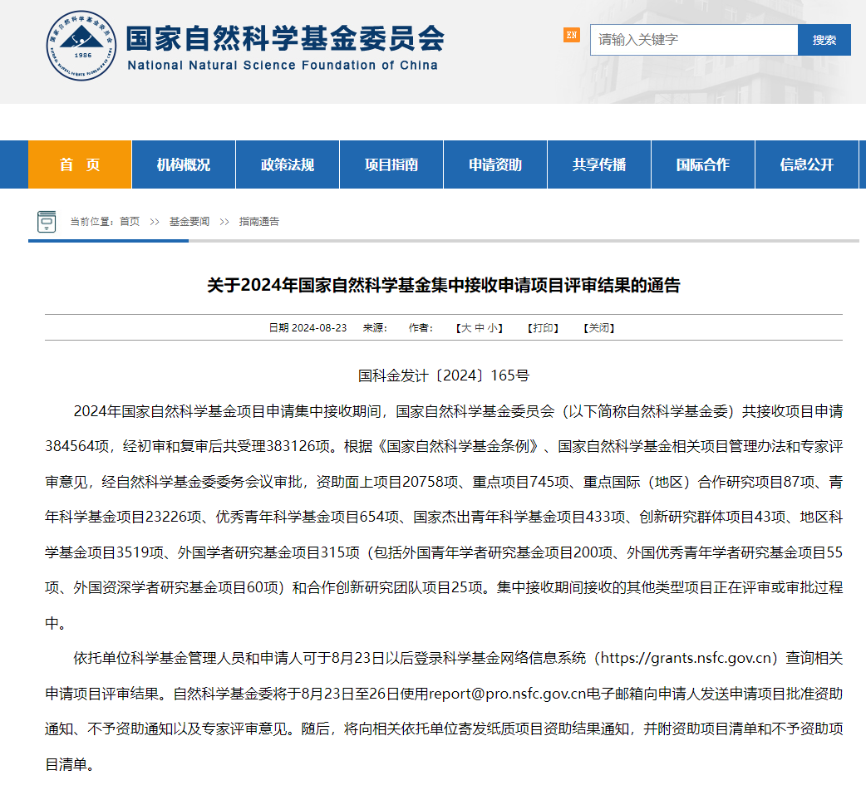Open the 首页 home tab

[x=80, y=164]
